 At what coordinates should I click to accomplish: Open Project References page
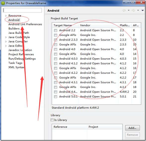pyautogui.click(x=21, y=54)
